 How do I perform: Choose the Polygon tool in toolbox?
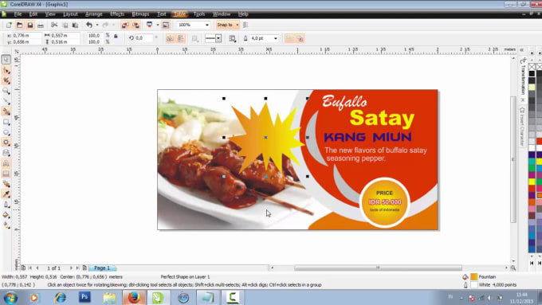[x=6, y=143]
